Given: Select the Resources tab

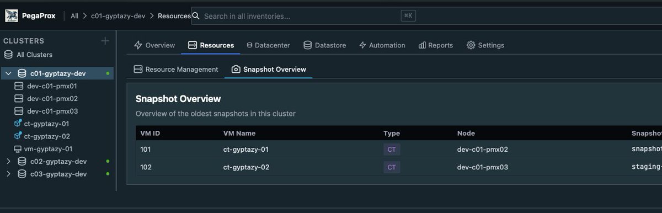Looking at the screenshot, I should 211,45.
